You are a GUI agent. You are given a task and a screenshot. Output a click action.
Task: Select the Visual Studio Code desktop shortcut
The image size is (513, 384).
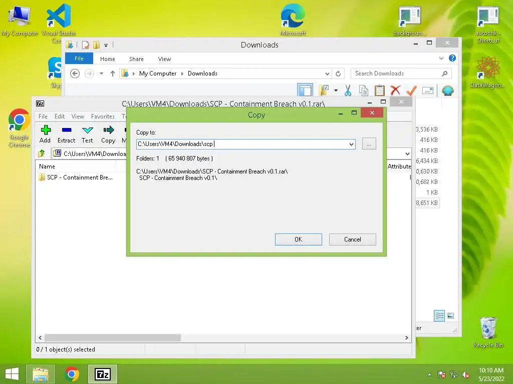[59, 23]
